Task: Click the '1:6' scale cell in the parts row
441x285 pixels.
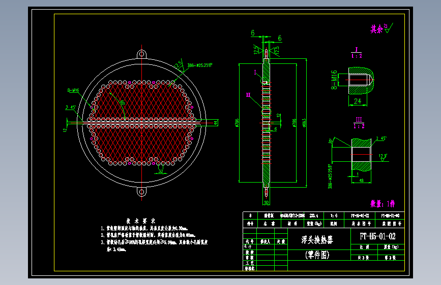Action: (x=334, y=216)
